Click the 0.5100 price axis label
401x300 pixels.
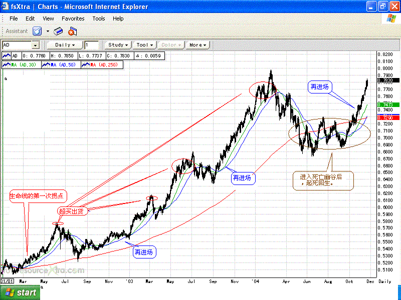point(385,270)
